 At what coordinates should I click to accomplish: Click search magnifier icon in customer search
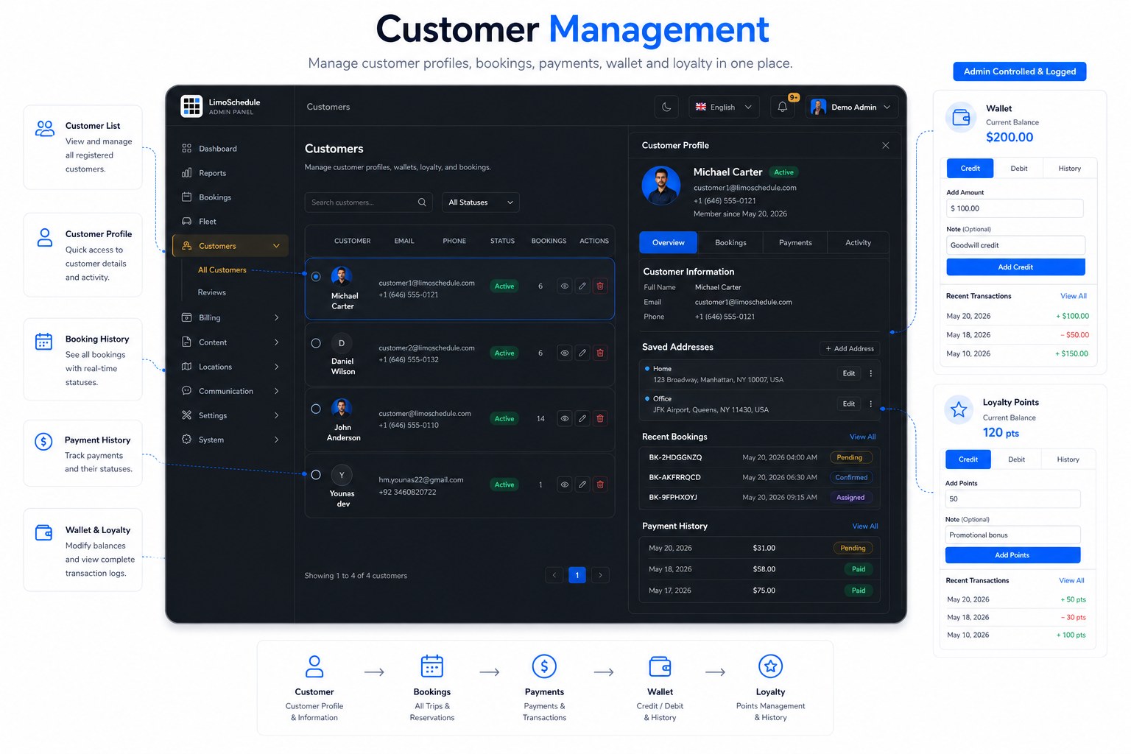(x=422, y=202)
